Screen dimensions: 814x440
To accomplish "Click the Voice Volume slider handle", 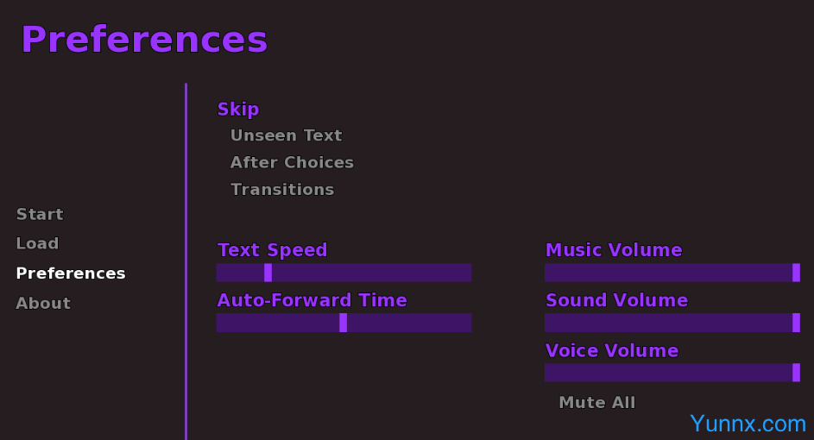I will click(796, 373).
